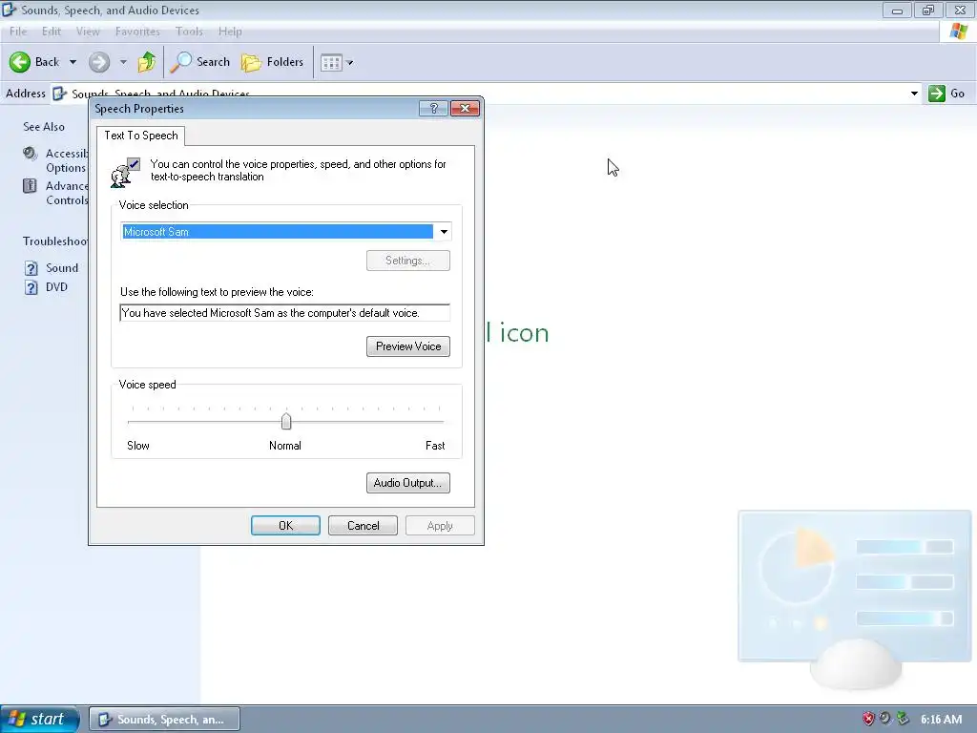Click the address bar speaker icon
Screen dimensions: 977x733
click(59, 94)
